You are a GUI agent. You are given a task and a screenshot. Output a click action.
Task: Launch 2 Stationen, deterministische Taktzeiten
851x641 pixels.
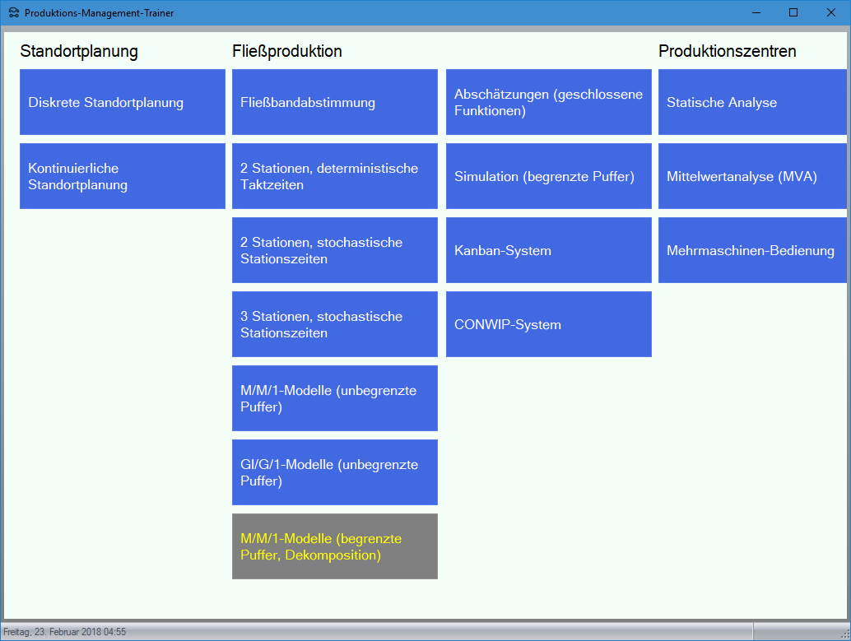[x=334, y=176]
